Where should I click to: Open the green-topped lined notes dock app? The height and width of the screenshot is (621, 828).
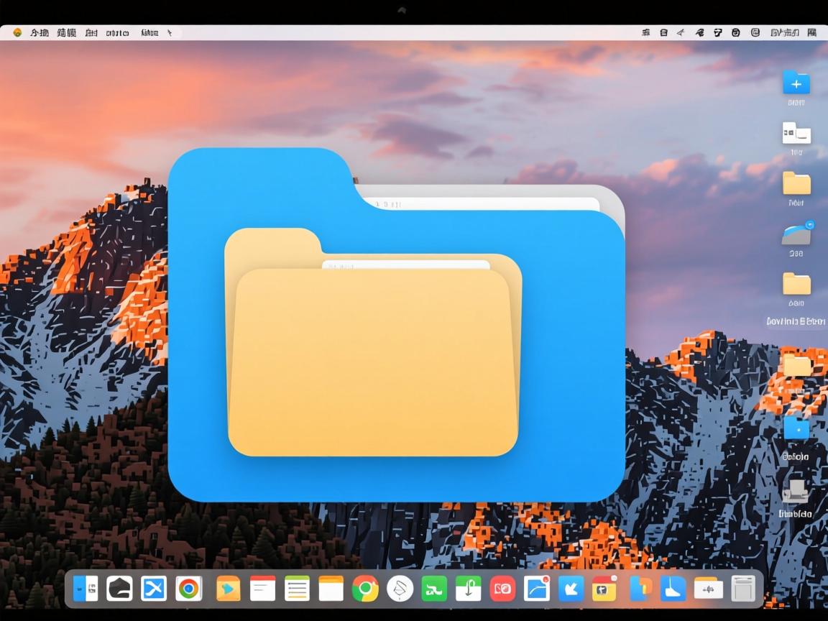(x=297, y=589)
